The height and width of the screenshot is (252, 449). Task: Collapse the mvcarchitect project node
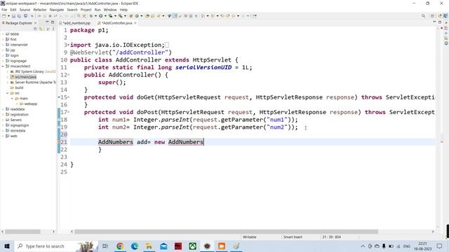(x=3, y=66)
